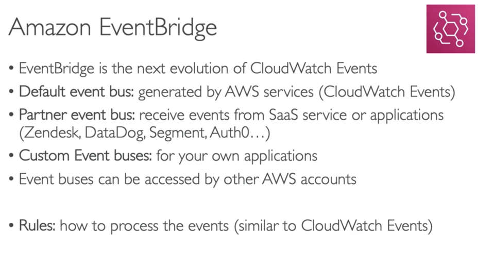
Task: Click 'how to process the events' text
Action: pyautogui.click(x=144, y=226)
